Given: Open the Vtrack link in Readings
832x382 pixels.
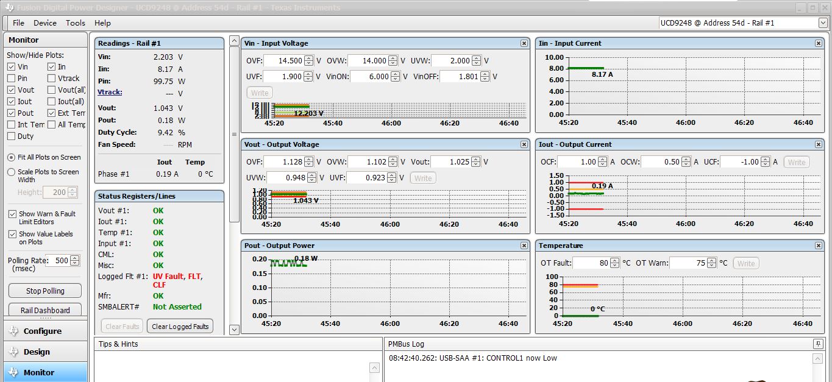Looking at the screenshot, I should point(110,93).
